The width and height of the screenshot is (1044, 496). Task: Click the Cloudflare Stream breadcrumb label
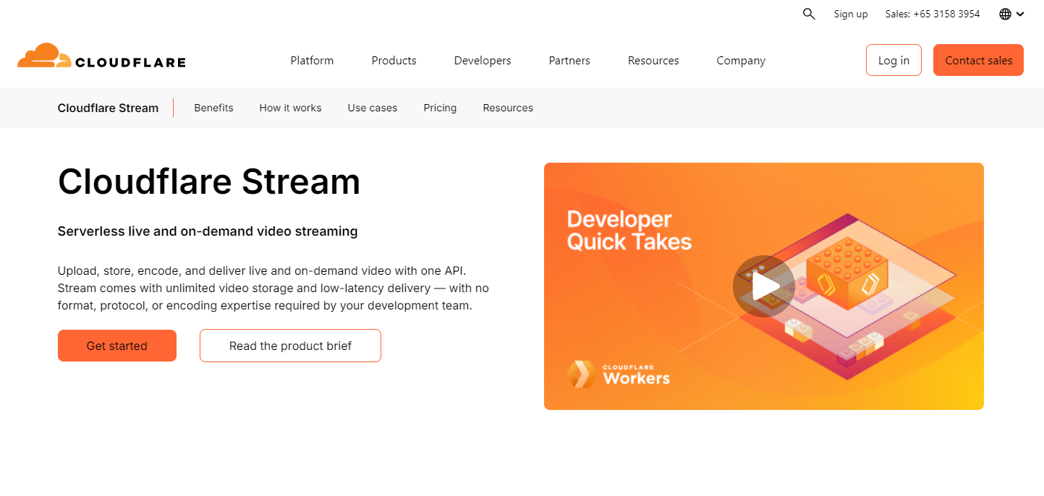point(108,108)
